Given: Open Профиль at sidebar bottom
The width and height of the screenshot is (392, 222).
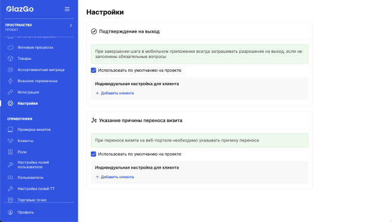Looking at the screenshot, I should (26, 213).
